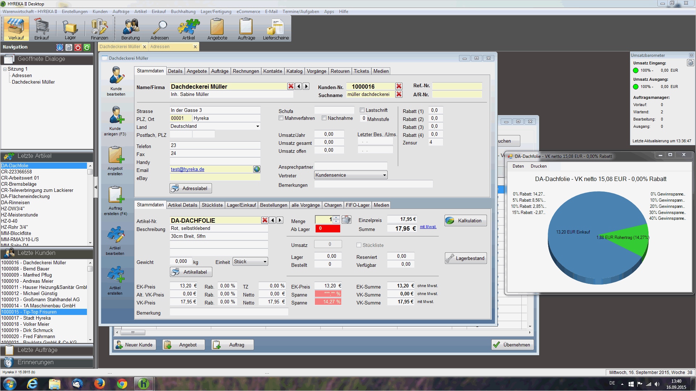Enable the Lastschrift checkbox
This screenshot has height=391, width=696.
pyautogui.click(x=362, y=110)
